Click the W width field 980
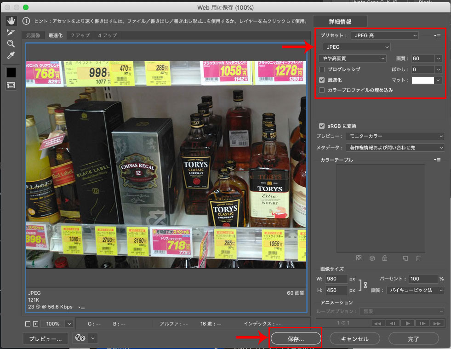Viewport: 451px width, 349px height. 336,279
